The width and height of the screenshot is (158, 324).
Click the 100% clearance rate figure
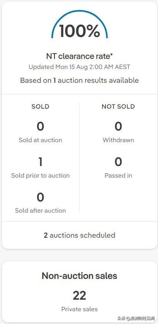point(79,30)
